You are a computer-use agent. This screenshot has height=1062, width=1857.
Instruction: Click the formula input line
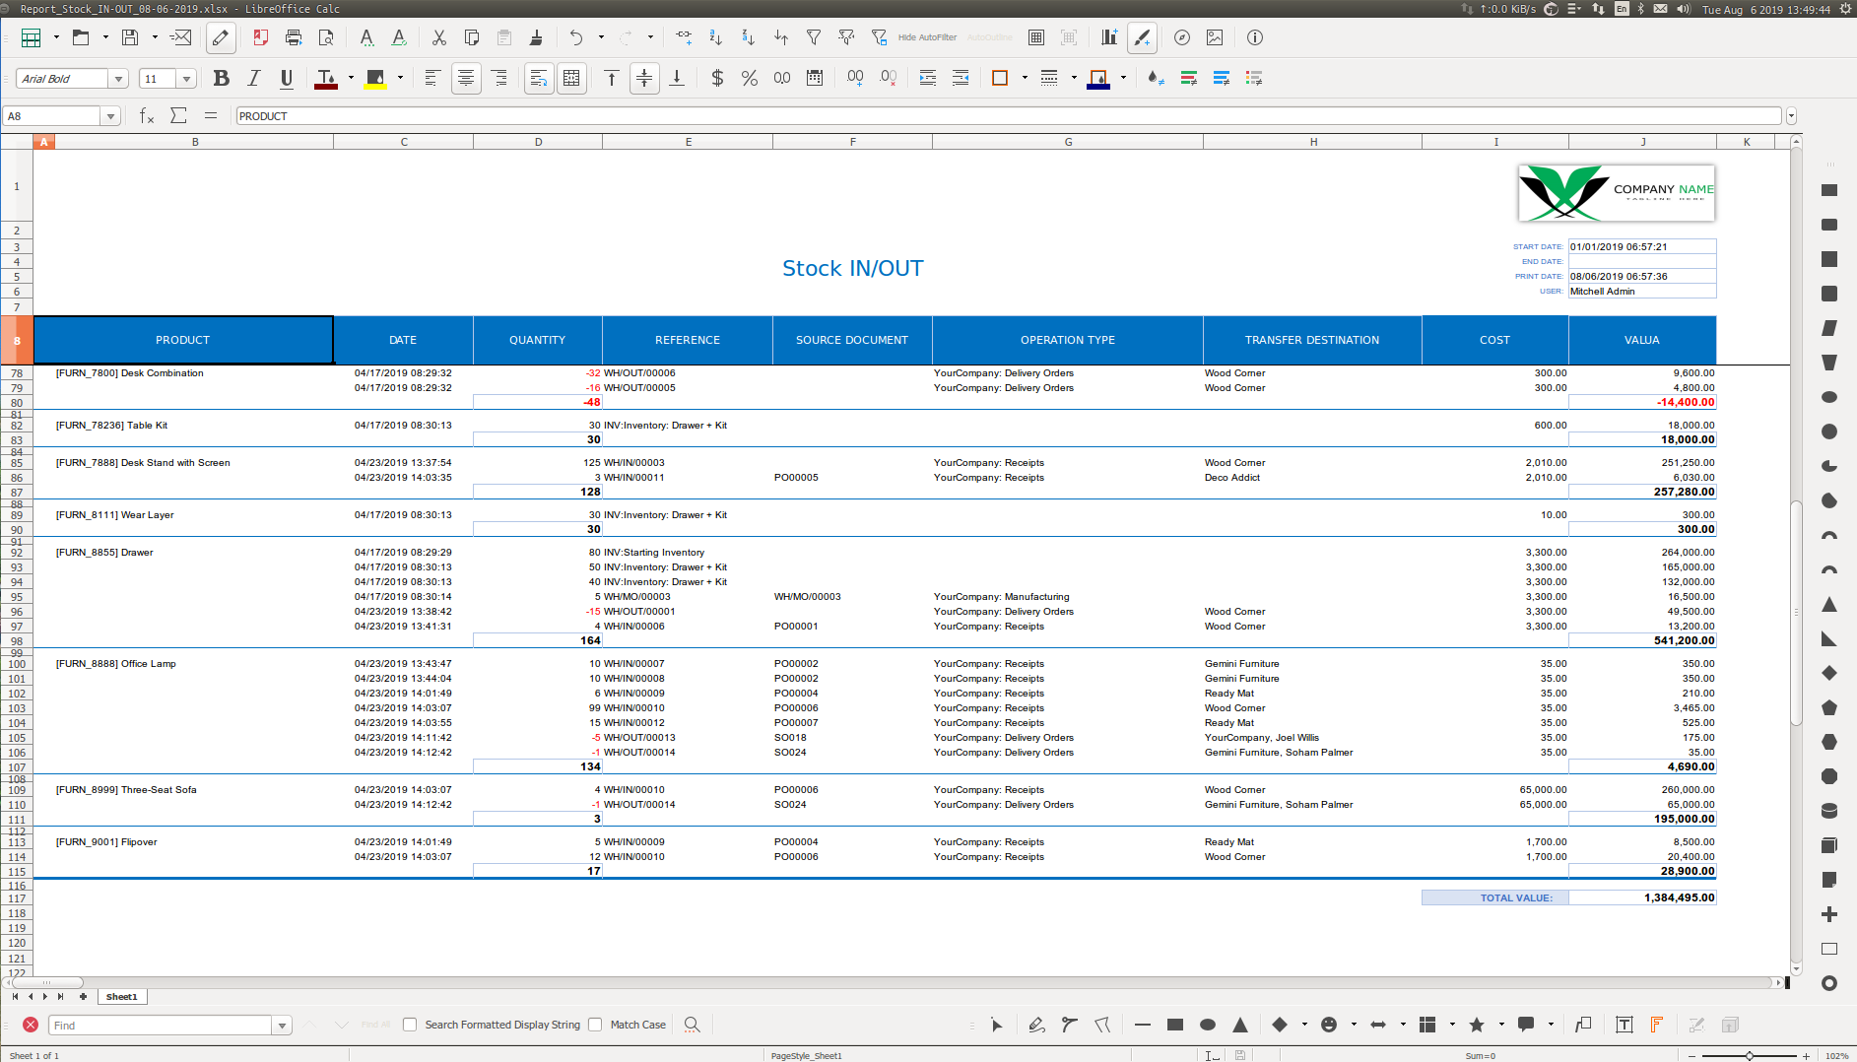[1009, 116]
